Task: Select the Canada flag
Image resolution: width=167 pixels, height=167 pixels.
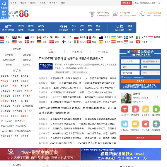Action: coord(39,37)
